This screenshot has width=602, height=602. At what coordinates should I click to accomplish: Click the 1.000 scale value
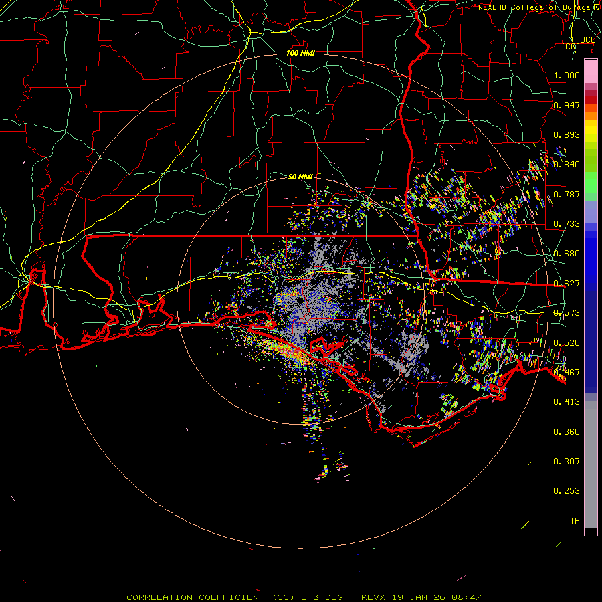coord(567,75)
